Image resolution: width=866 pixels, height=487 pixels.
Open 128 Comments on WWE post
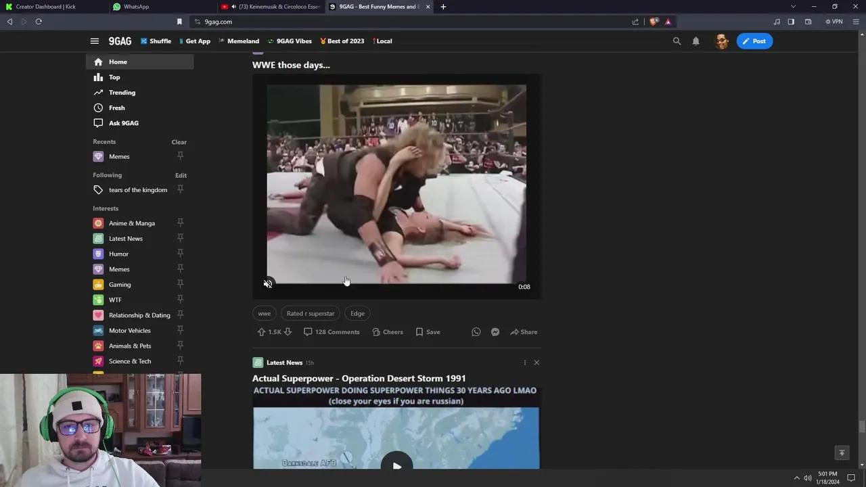click(332, 332)
